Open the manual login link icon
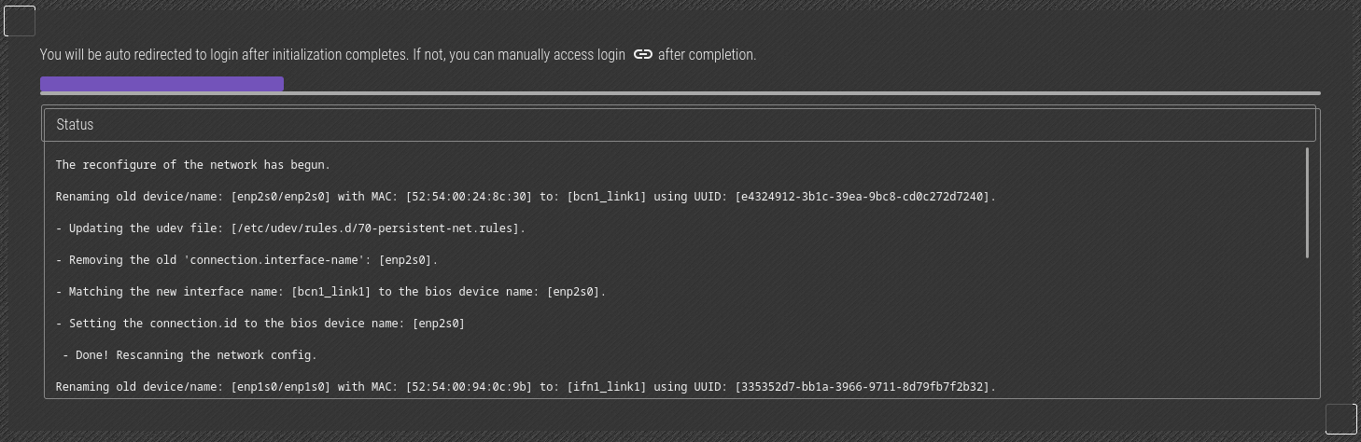 [x=642, y=54]
